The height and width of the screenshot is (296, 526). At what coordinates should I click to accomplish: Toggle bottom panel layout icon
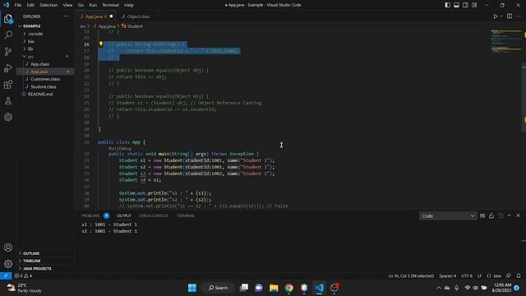[456, 5]
